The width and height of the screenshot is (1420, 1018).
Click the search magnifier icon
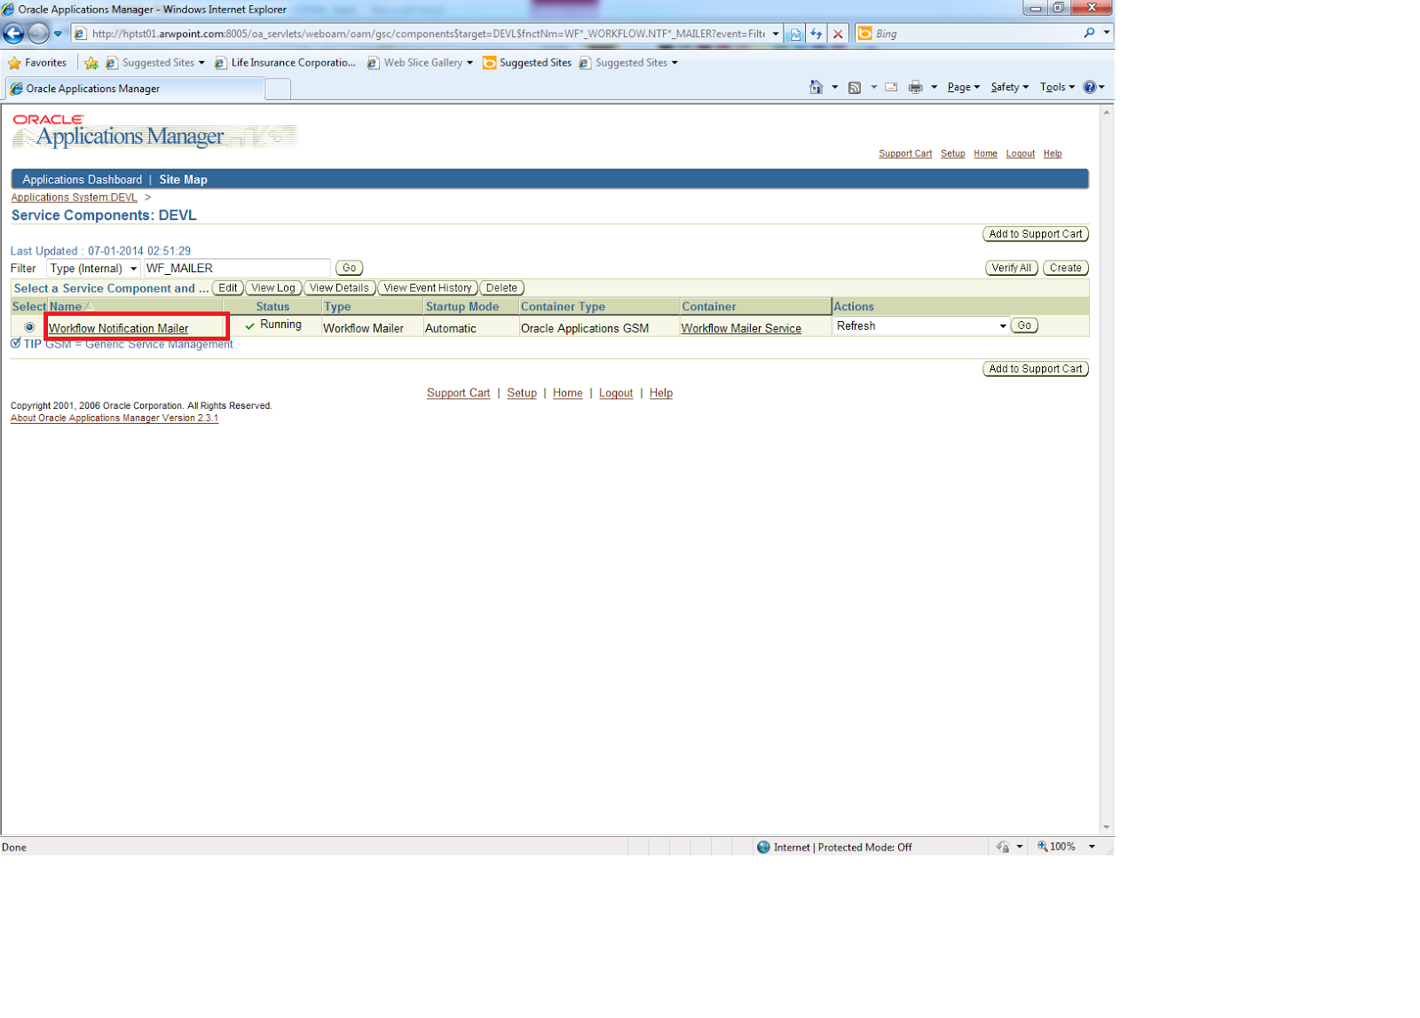[x=1089, y=33]
